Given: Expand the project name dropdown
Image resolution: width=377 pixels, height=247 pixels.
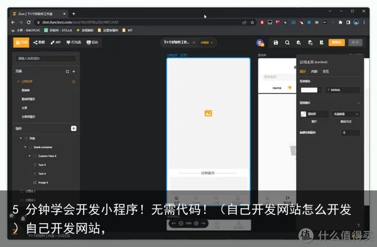Looking at the screenshot, I should (x=179, y=43).
